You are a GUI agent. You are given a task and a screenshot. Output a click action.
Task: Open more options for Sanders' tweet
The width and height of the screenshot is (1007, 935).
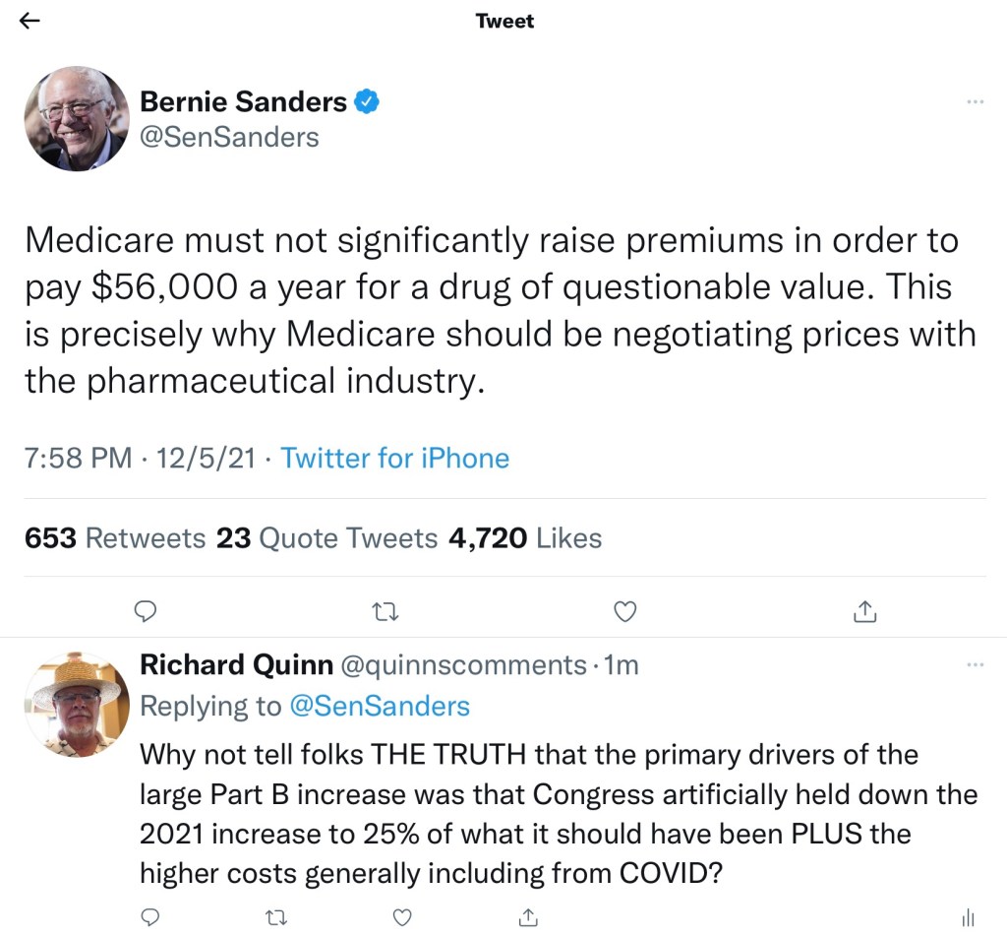click(x=975, y=102)
